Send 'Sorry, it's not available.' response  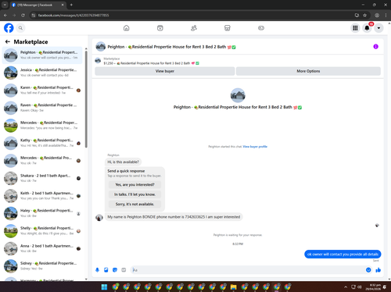135,204
